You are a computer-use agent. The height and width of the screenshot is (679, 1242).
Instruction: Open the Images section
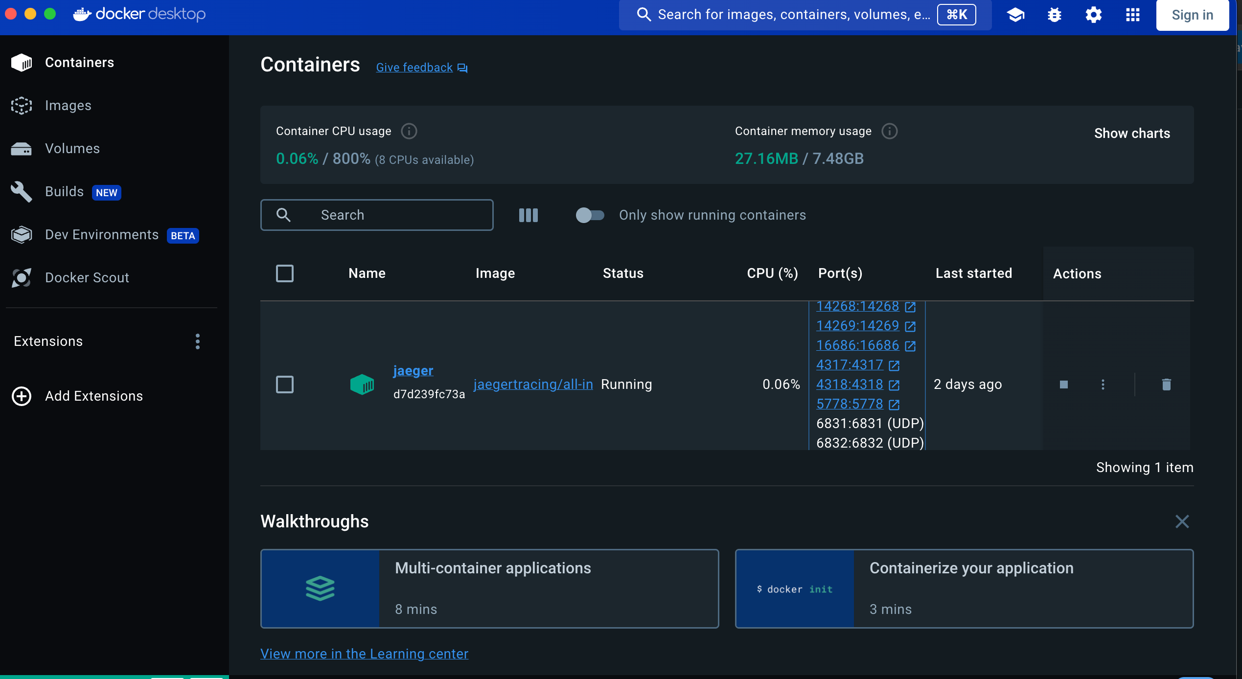pyautogui.click(x=68, y=105)
